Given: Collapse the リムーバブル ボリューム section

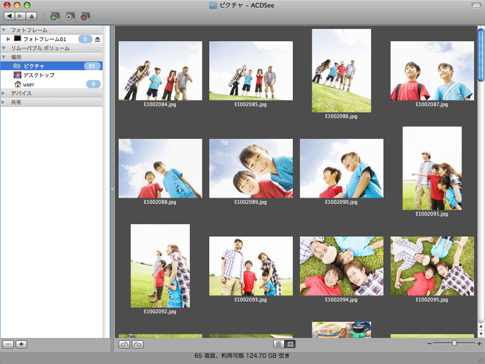Looking at the screenshot, I should (4, 48).
